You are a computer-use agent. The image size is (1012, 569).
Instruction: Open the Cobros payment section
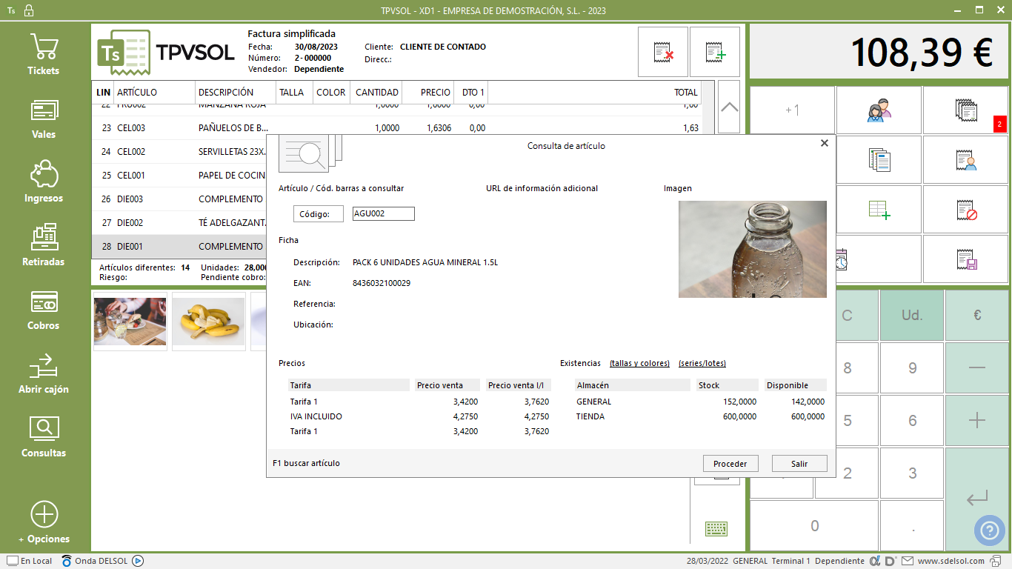click(x=44, y=310)
